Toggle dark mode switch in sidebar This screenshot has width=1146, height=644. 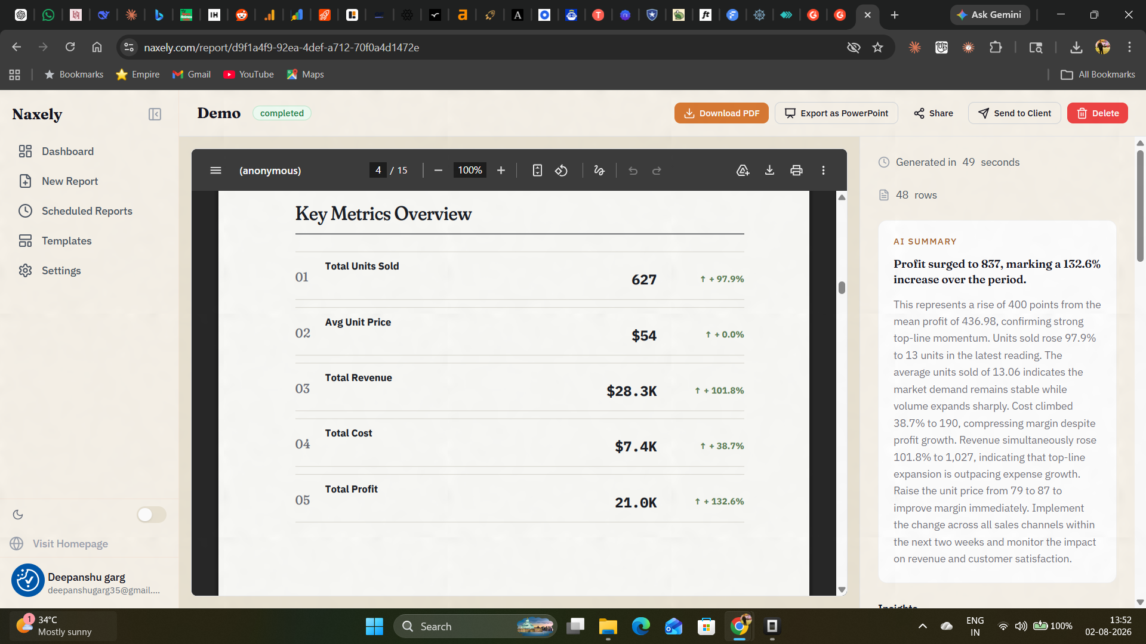[x=152, y=515]
